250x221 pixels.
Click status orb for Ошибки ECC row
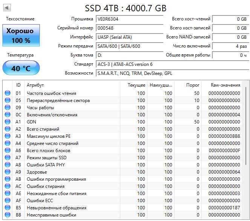coord(8,201)
